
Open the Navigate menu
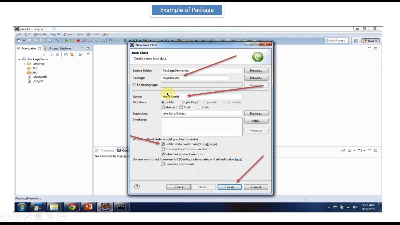[x=40, y=34]
